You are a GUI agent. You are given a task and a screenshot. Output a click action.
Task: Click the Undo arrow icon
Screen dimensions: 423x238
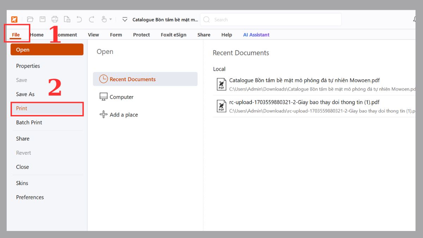[x=79, y=19]
